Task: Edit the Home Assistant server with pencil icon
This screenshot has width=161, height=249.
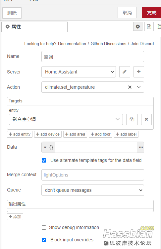Action: click(125, 72)
